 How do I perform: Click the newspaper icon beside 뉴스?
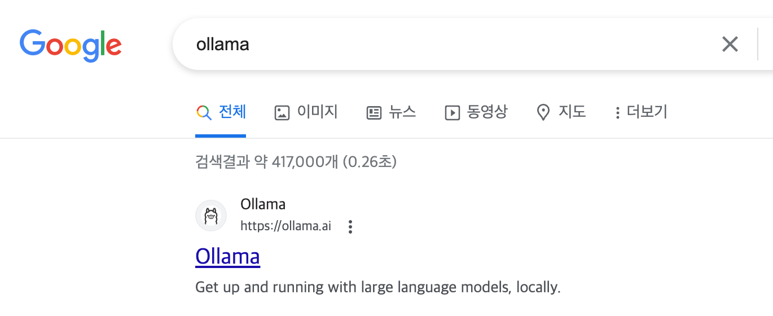tap(374, 113)
